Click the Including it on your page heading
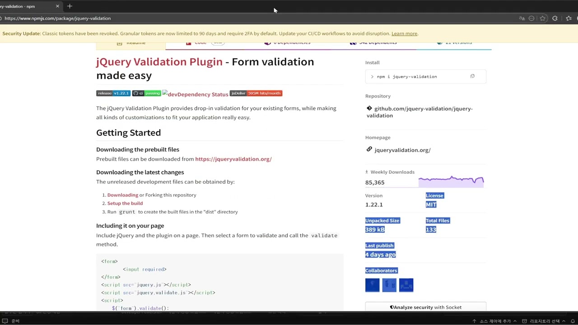 pyautogui.click(x=130, y=226)
